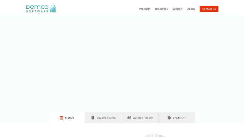Click the BrainHQ puzzle piece icon
This screenshot has width=244, height=137.
coord(169,118)
